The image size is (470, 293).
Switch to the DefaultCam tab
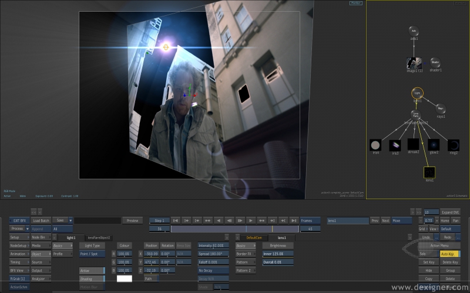click(x=254, y=238)
